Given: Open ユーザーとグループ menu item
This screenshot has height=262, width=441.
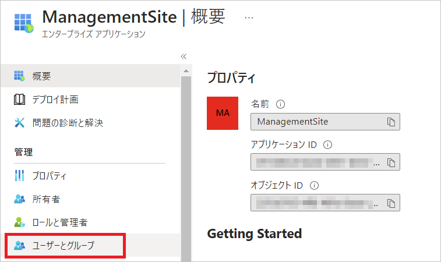Looking at the screenshot, I should click(x=90, y=246).
